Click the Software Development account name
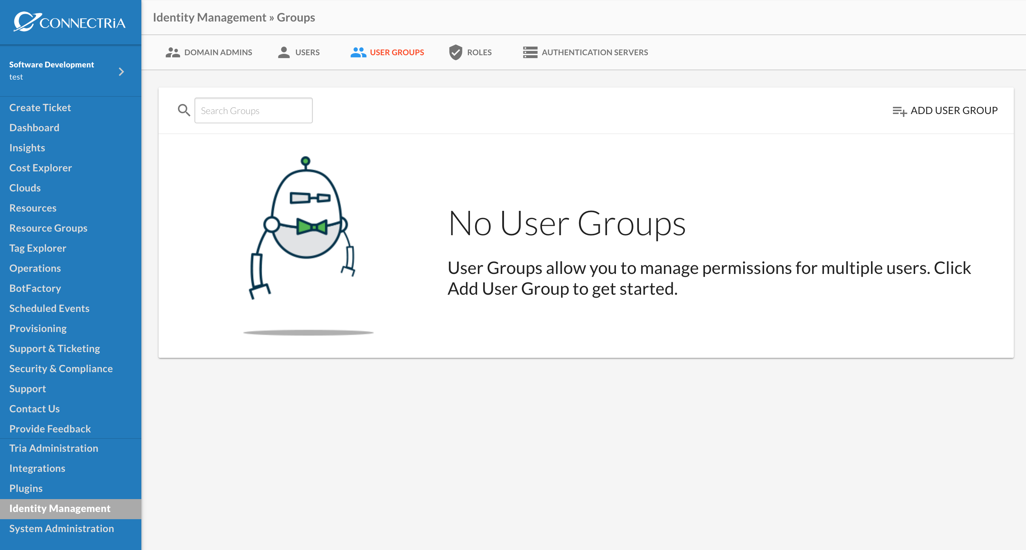The height and width of the screenshot is (550, 1026). (x=52, y=65)
